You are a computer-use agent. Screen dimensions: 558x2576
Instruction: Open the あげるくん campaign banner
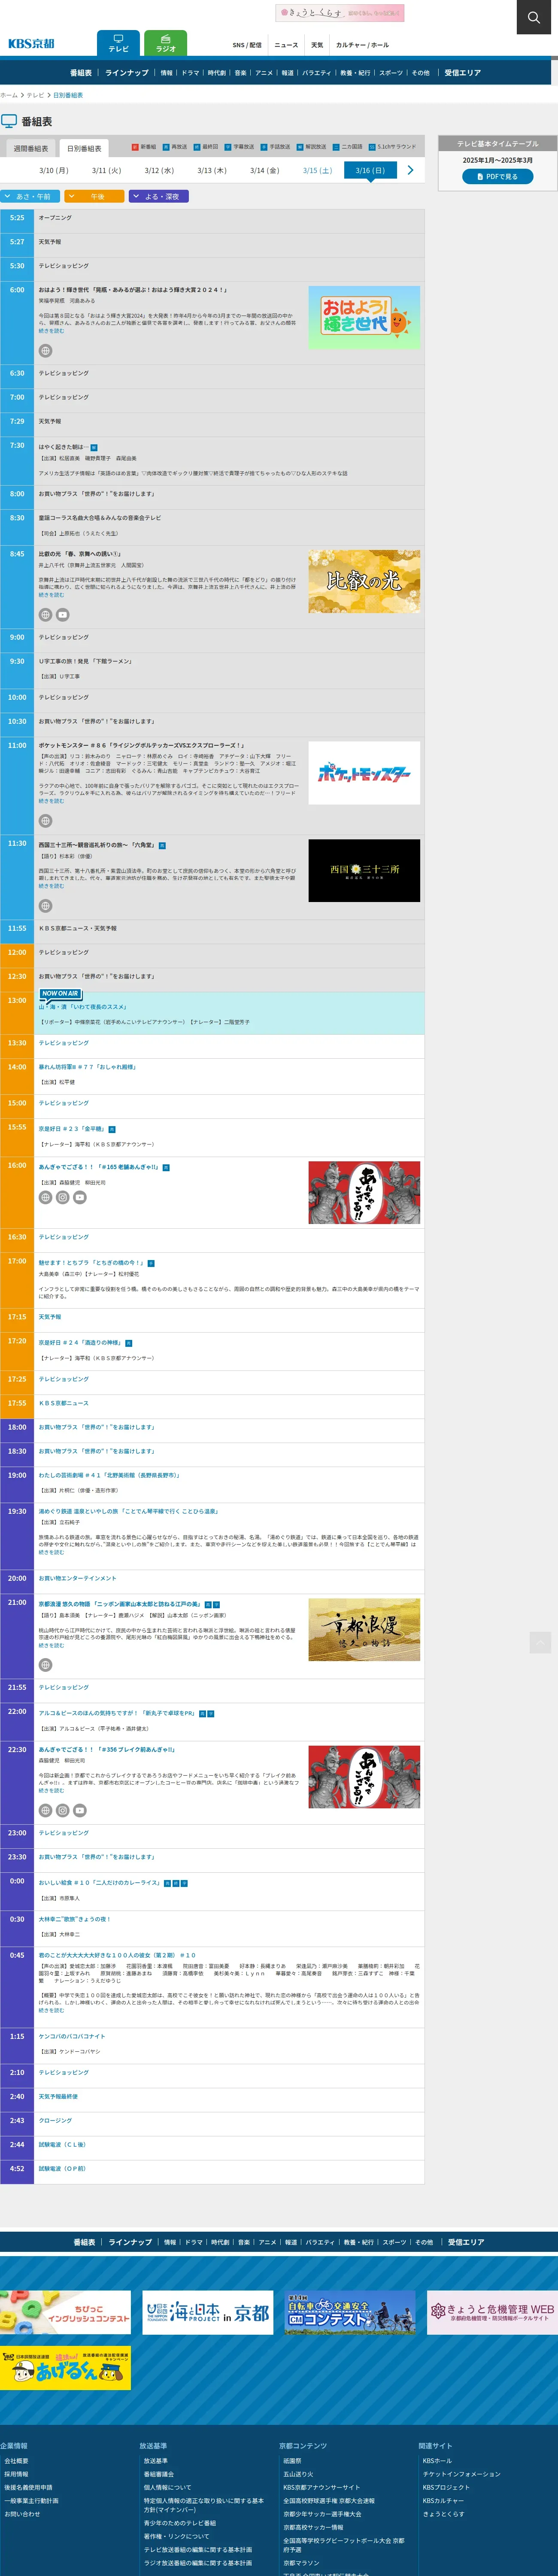click(x=65, y=2368)
